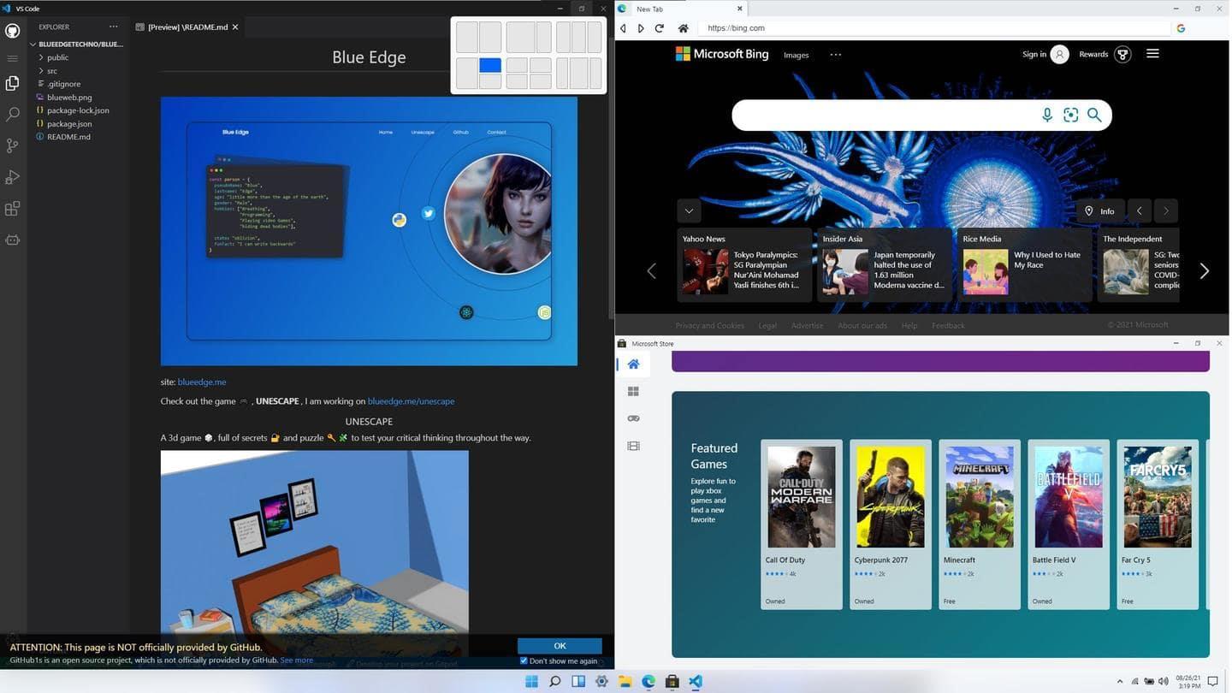The width and height of the screenshot is (1232, 693).
Task: Open Extensions view in activity bar
Action: (12, 209)
